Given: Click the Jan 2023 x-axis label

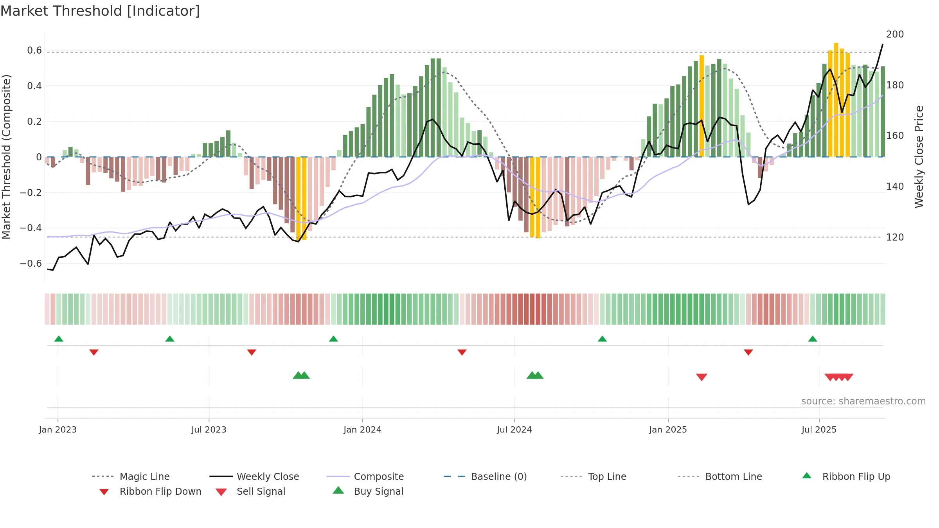Looking at the screenshot, I should (58, 430).
